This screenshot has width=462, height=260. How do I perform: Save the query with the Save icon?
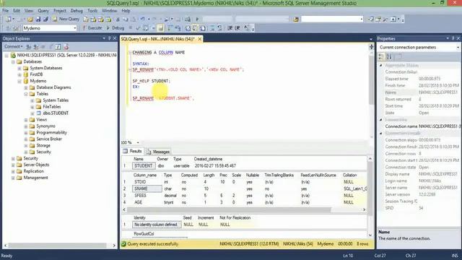point(38,19)
